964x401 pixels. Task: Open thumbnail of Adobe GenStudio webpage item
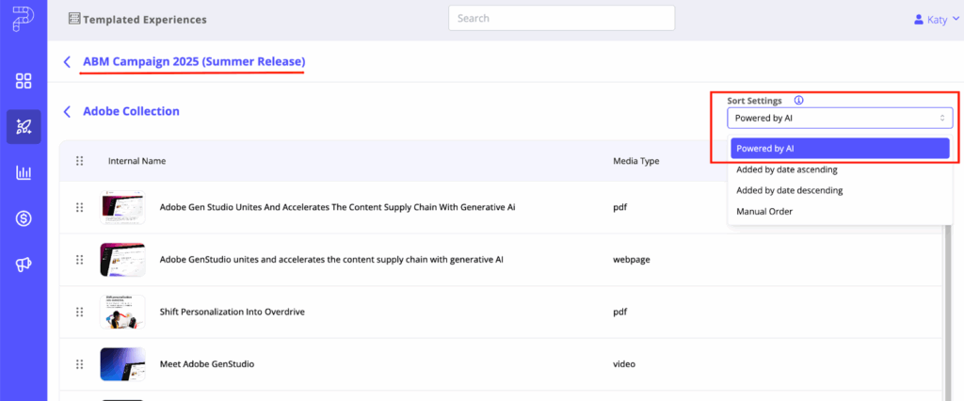pos(122,260)
